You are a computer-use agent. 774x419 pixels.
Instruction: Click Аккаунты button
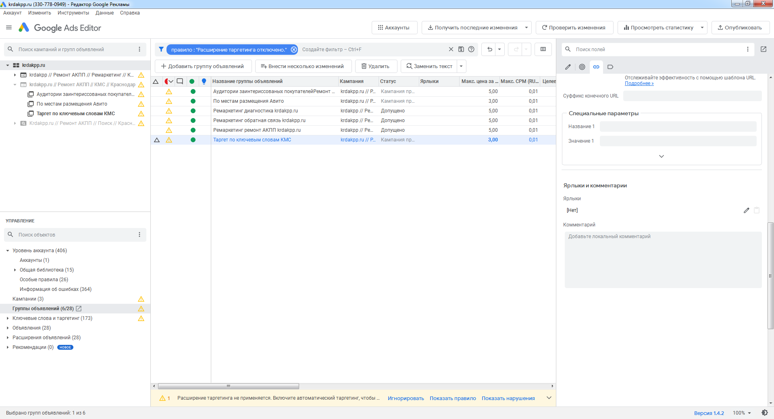click(x=394, y=27)
